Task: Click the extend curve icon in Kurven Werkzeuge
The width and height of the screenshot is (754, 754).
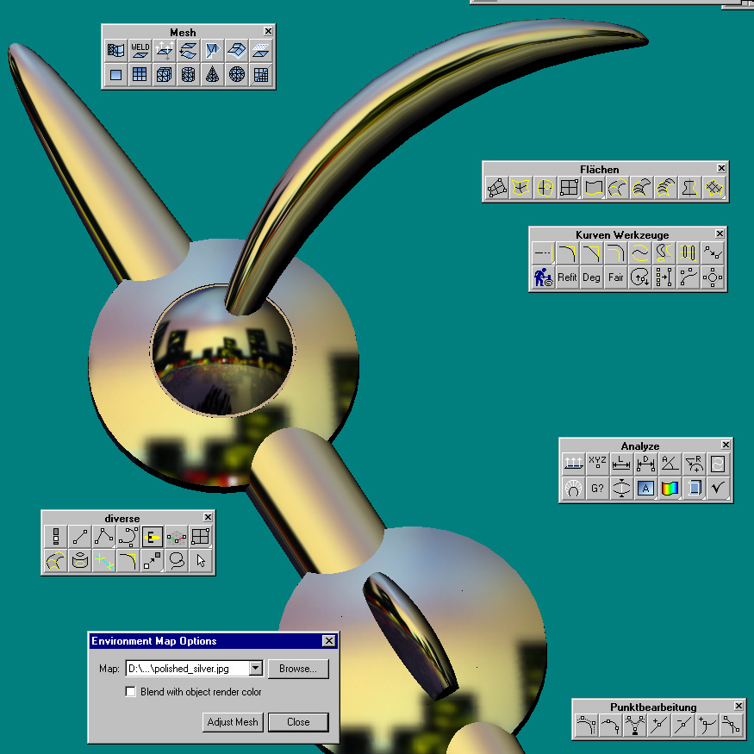Action: pyautogui.click(x=544, y=253)
